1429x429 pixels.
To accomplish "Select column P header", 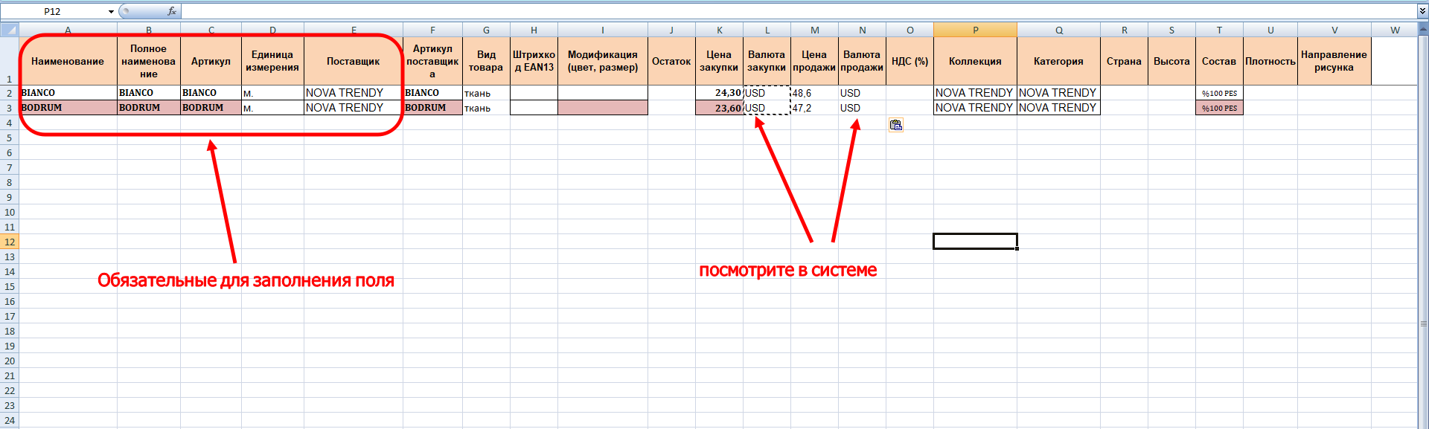I will [975, 30].
